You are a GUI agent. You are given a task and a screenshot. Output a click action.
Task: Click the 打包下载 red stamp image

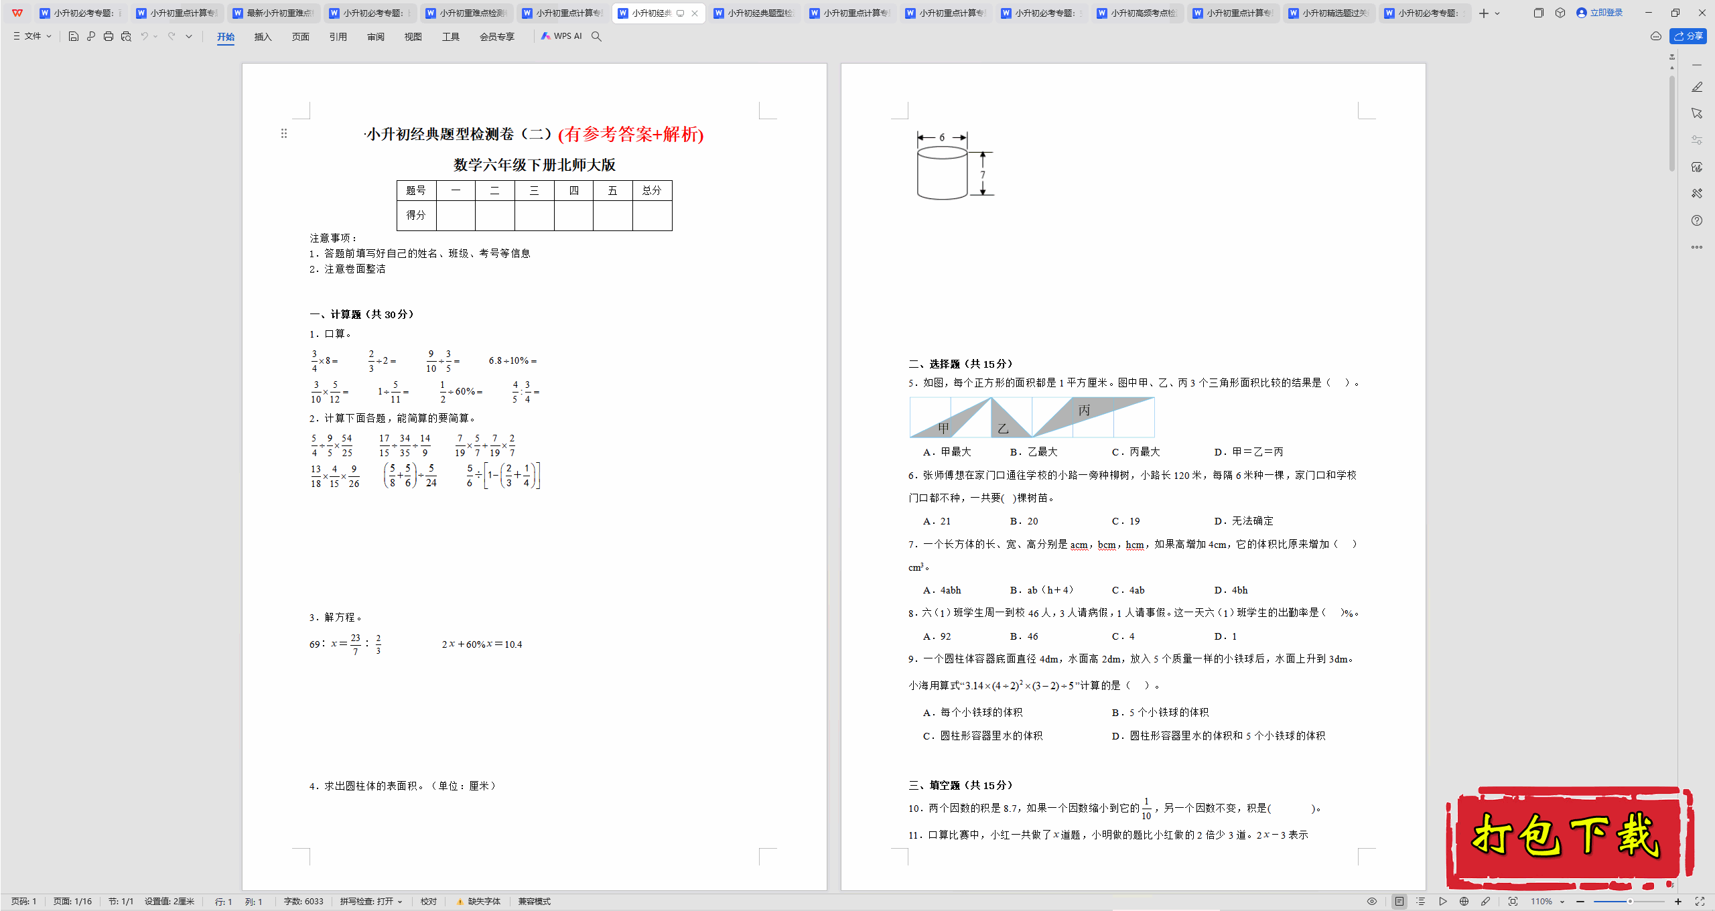[x=1570, y=837]
